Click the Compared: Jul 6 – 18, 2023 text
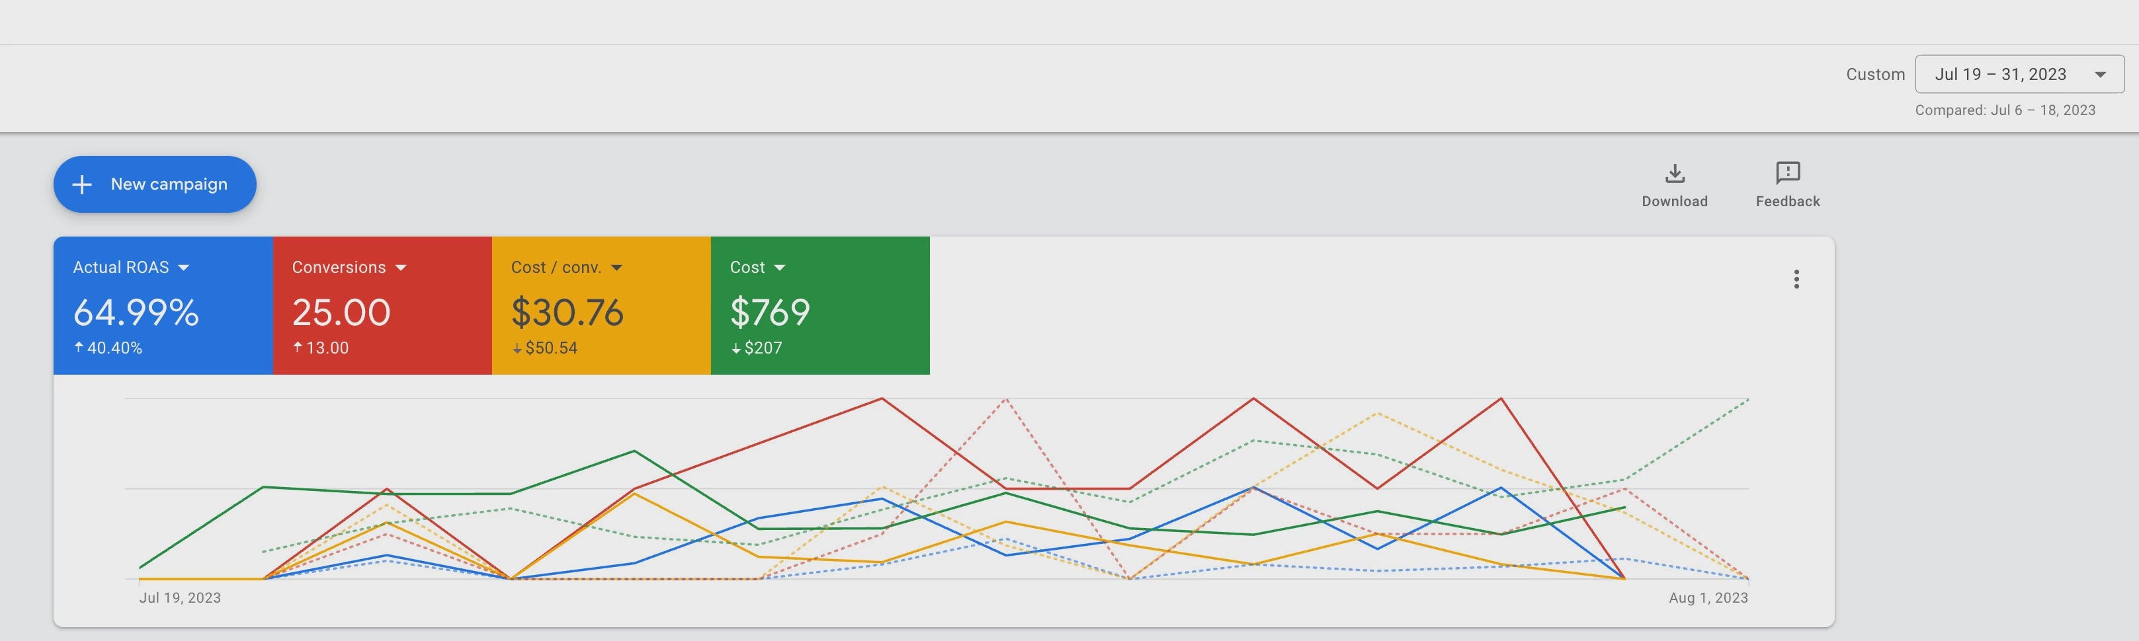This screenshot has height=641, width=2139. click(2005, 110)
